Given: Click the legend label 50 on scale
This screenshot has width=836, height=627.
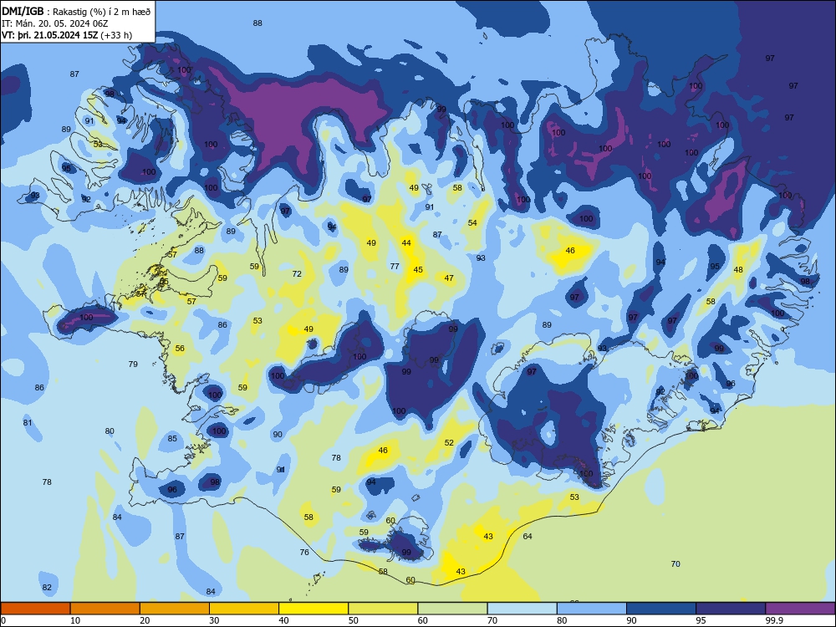Looking at the screenshot, I should click(354, 620).
